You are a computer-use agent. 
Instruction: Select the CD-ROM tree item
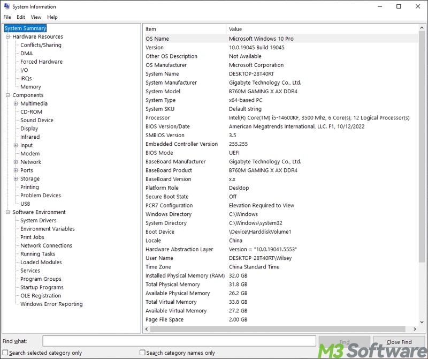(31, 112)
